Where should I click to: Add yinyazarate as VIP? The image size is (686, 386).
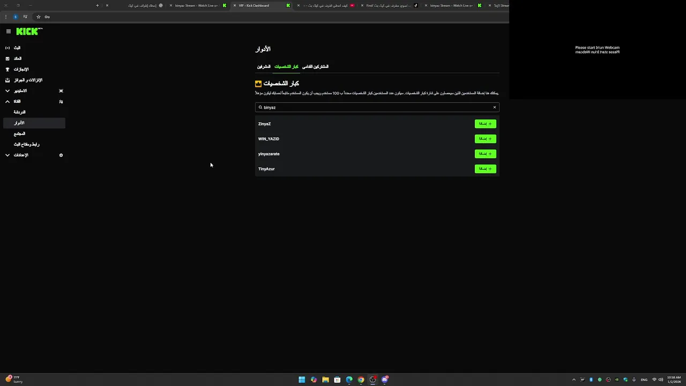pos(486,154)
